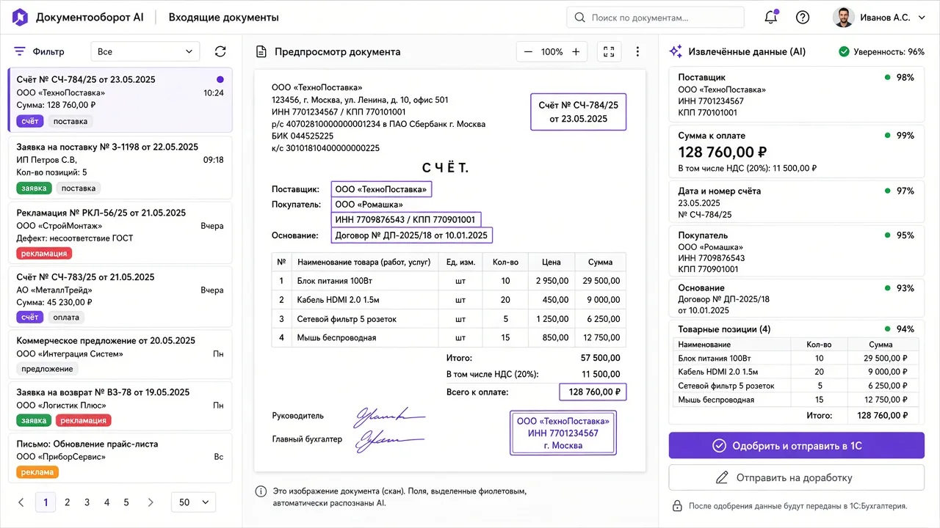Select page 5 in pagination
This screenshot has height=528, width=940.
pyautogui.click(x=126, y=502)
